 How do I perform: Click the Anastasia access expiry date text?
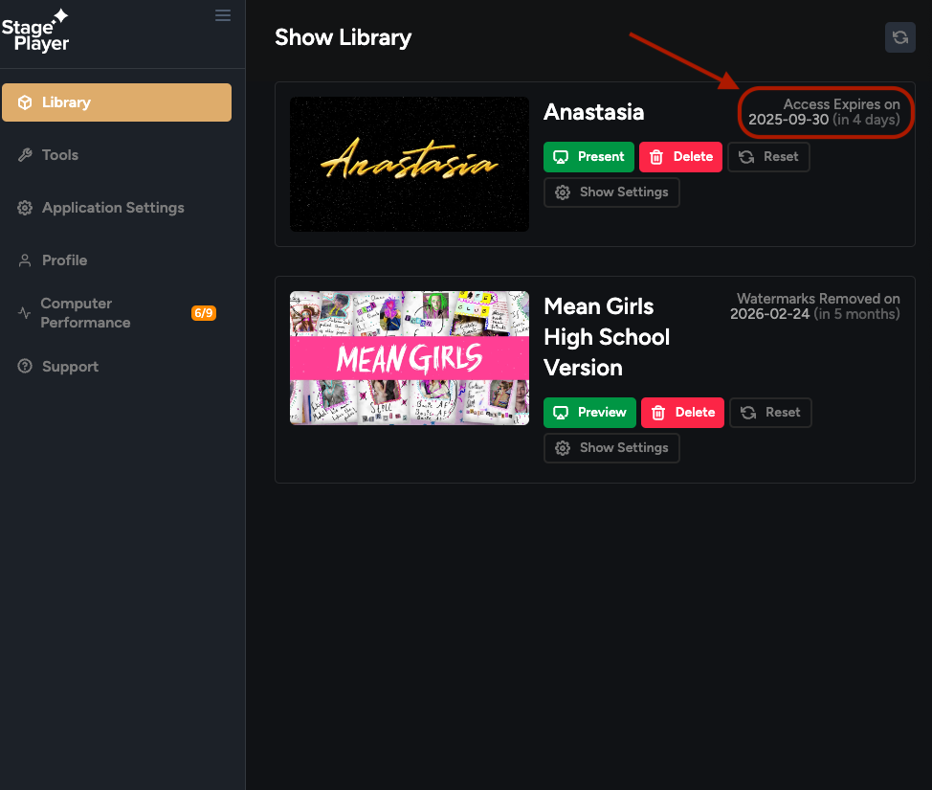pos(824,112)
